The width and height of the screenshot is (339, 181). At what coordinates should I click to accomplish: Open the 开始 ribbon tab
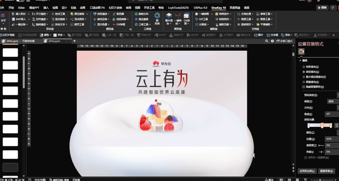[x=11, y=8]
